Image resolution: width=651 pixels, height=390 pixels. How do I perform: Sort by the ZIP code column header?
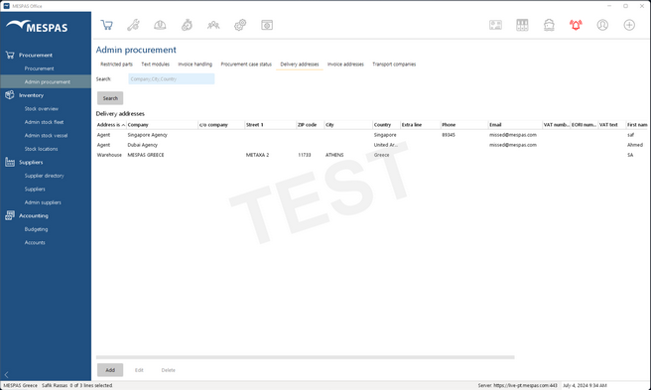coord(311,125)
